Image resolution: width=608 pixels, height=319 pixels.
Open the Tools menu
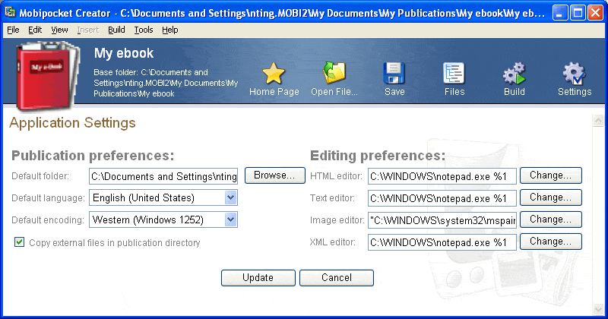point(144,30)
